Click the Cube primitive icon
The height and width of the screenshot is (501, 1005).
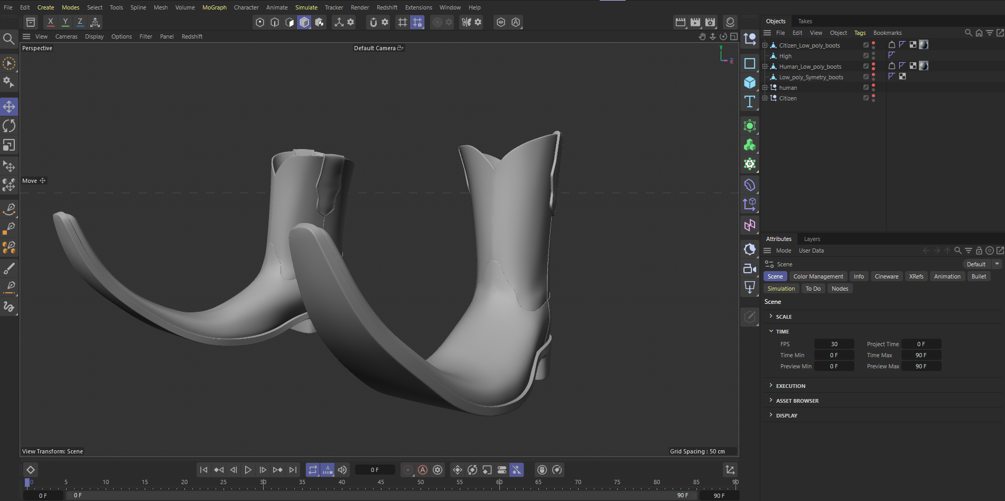750,82
